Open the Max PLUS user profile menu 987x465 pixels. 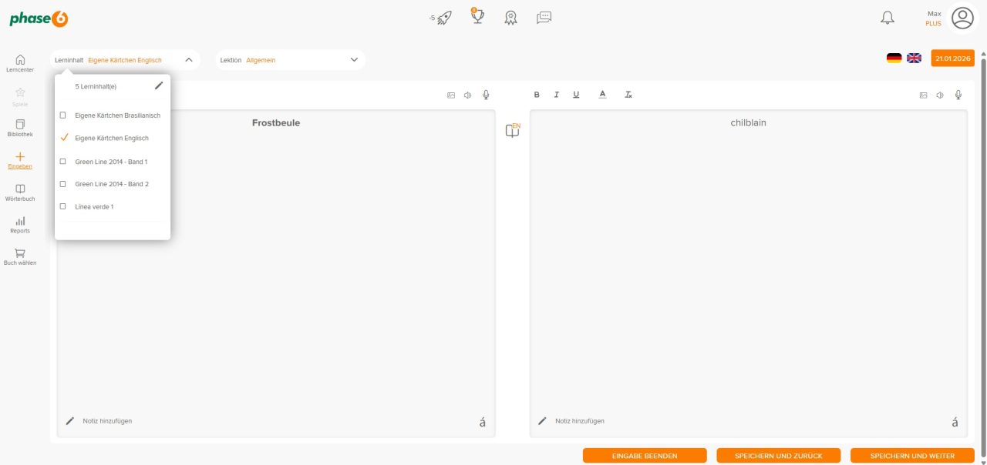[962, 18]
